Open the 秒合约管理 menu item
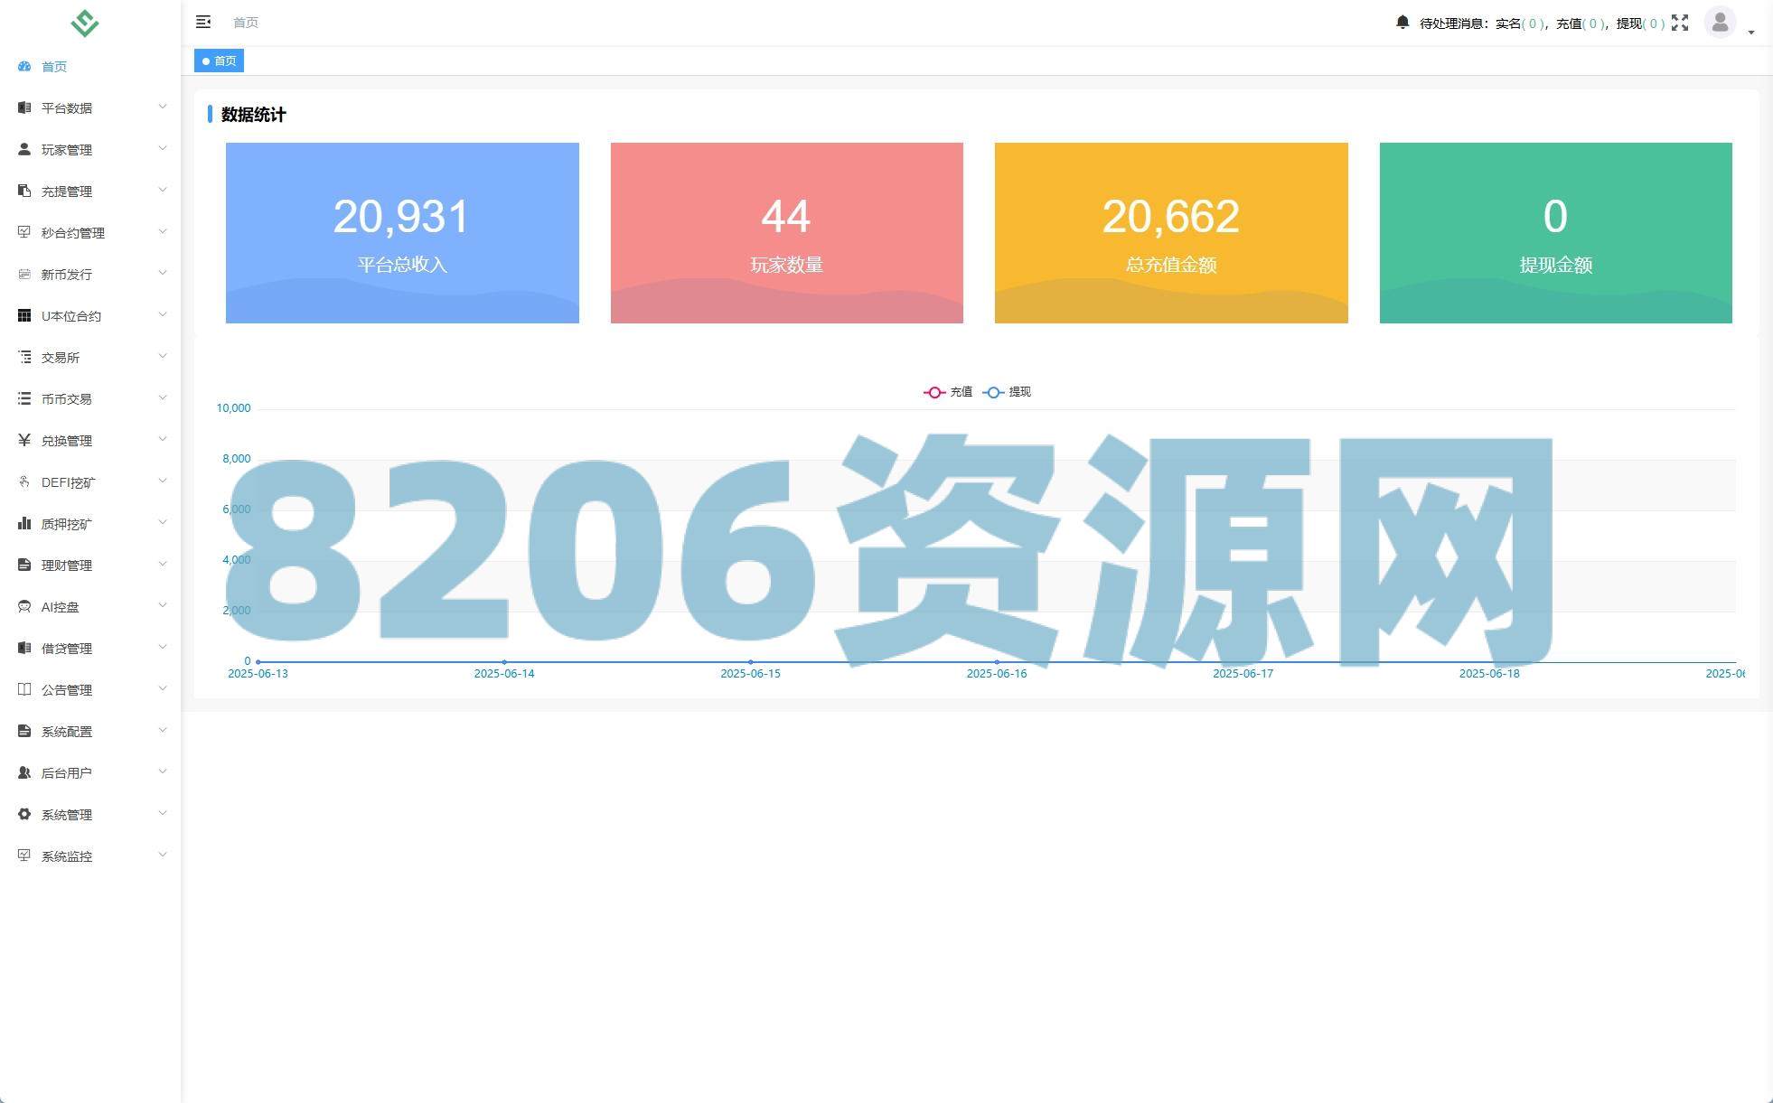The height and width of the screenshot is (1103, 1773). pyautogui.click(x=72, y=232)
